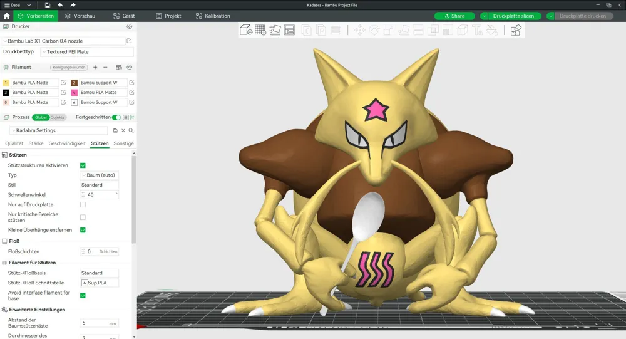Edit filament 1 Bambu PLA Matte preset
The height and width of the screenshot is (339, 626).
(63, 83)
